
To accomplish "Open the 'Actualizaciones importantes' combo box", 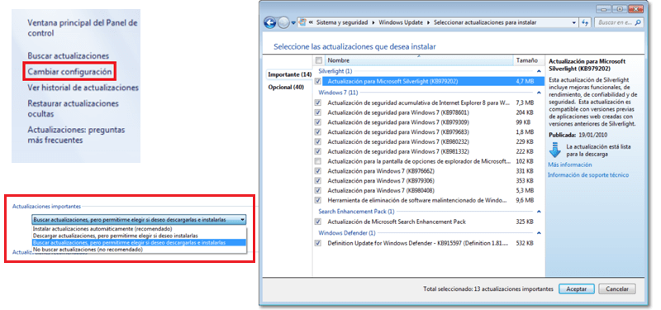I will click(x=139, y=220).
